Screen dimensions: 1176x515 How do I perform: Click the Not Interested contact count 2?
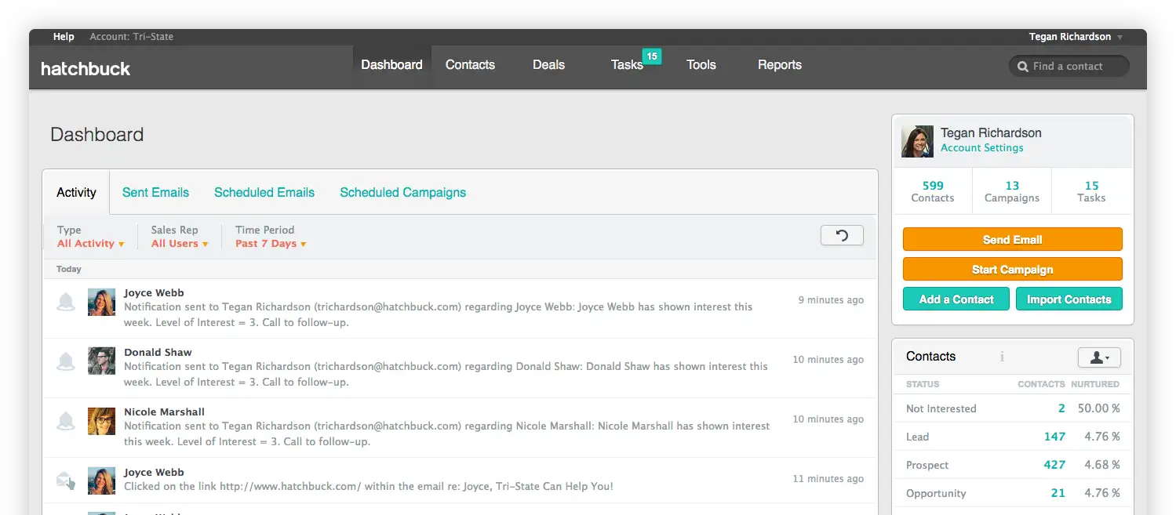(x=1061, y=408)
